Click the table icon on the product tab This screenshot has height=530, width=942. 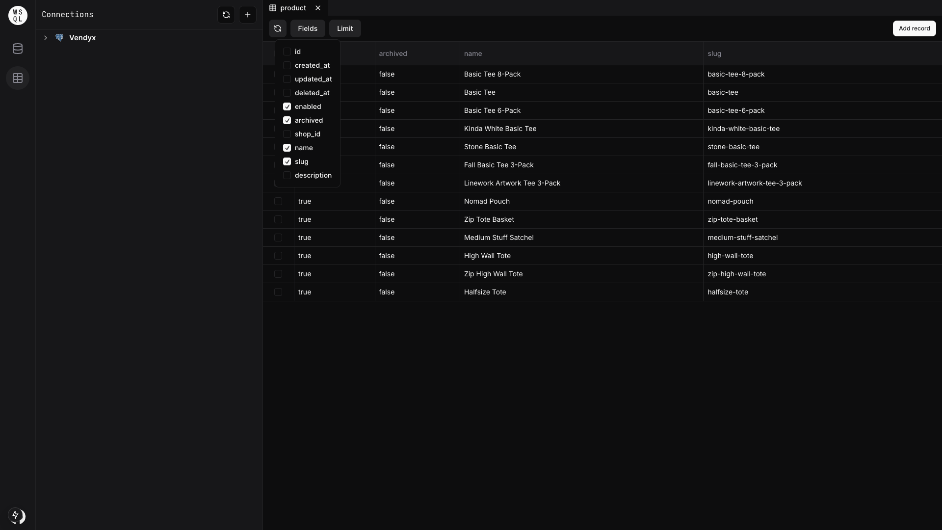click(x=272, y=8)
